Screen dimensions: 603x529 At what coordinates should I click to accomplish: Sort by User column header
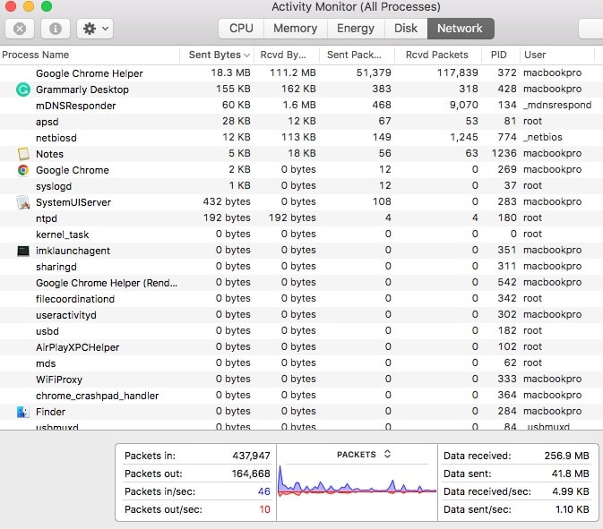[x=556, y=55]
